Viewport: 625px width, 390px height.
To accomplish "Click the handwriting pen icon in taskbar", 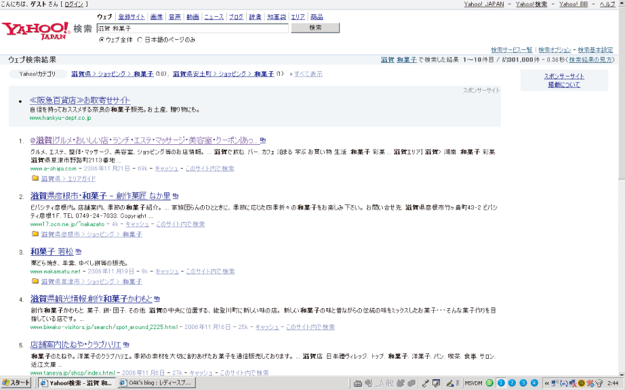I will [450, 383].
